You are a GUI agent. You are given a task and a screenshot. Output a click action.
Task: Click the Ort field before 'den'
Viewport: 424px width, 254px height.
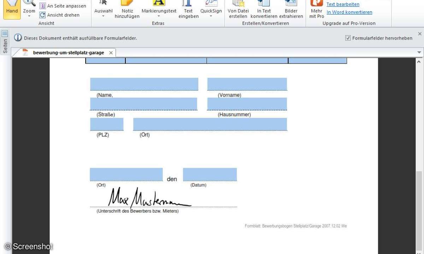[x=126, y=175]
